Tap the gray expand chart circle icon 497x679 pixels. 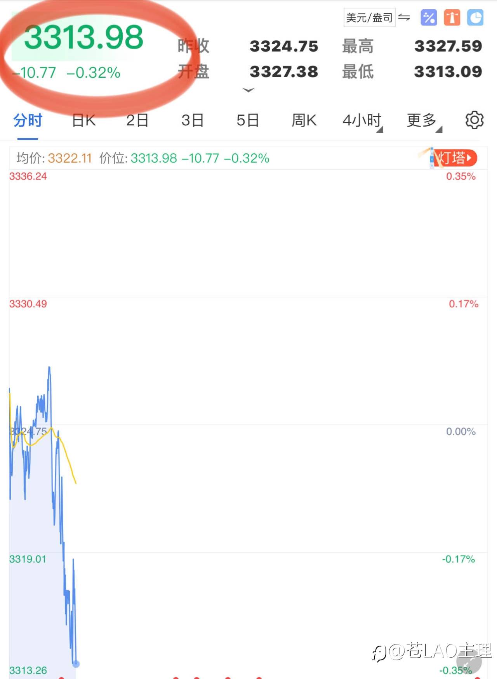469,662
